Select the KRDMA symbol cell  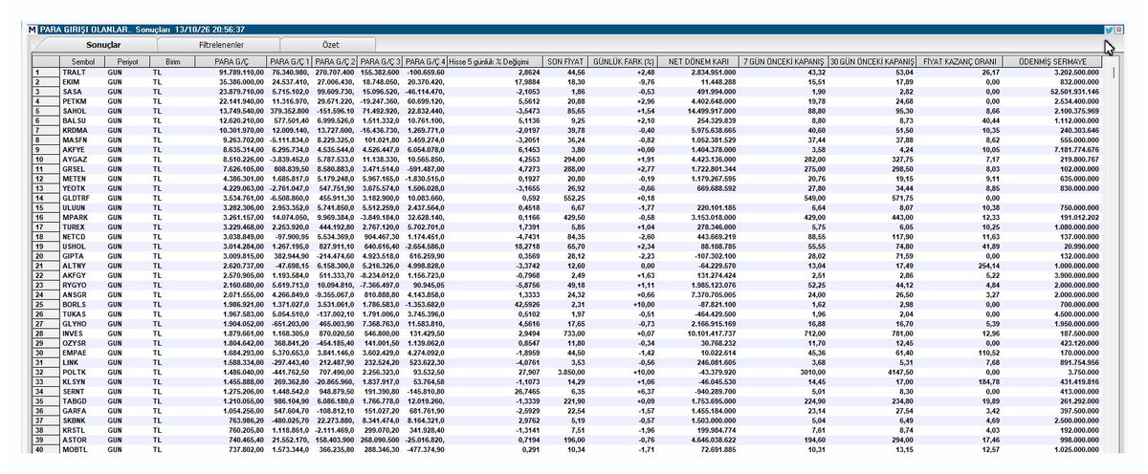[x=82, y=130]
